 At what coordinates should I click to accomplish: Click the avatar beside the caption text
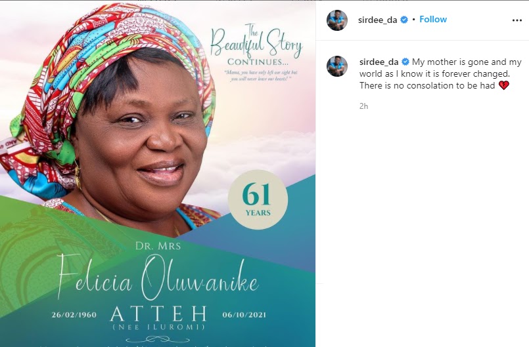point(337,66)
